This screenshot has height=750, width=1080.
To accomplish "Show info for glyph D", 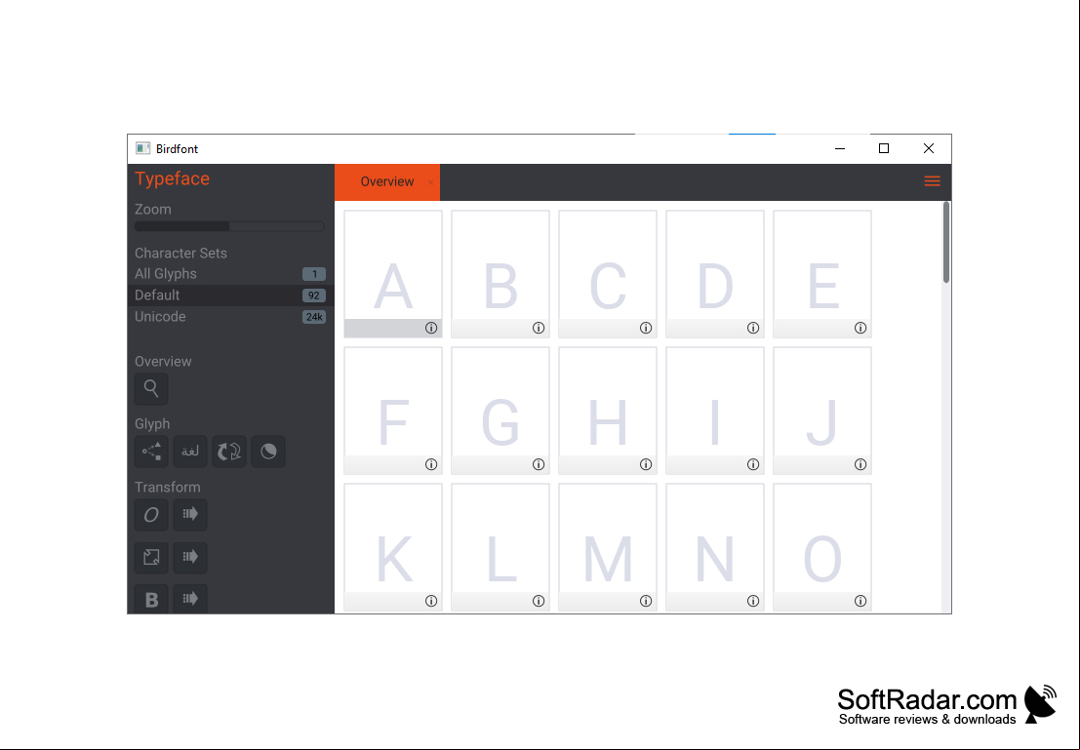I will 753,328.
